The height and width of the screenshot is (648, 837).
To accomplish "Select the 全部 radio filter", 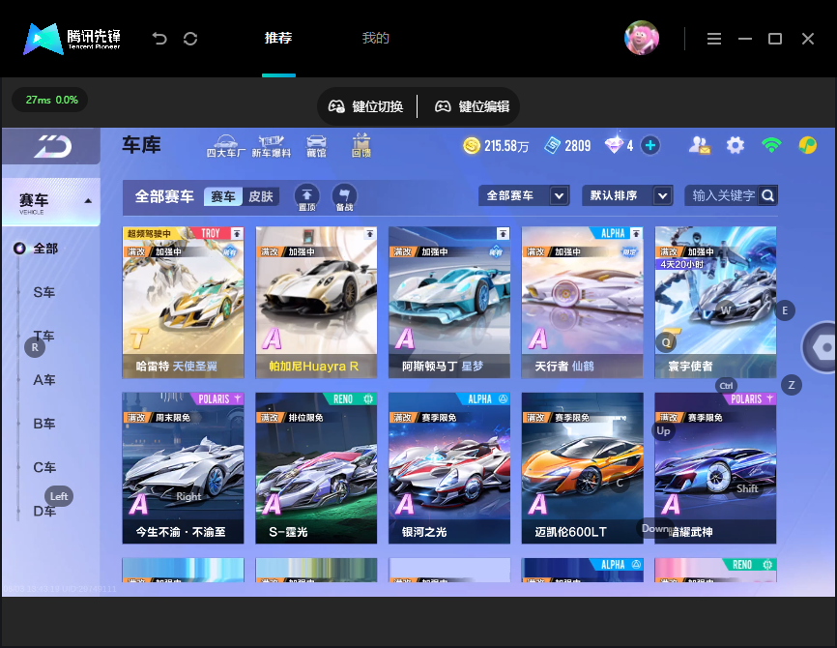I will (x=19, y=249).
